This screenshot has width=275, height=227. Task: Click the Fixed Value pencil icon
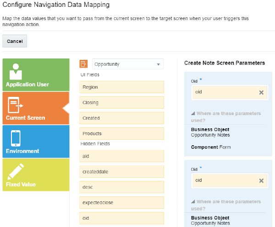pyautogui.click(x=16, y=171)
